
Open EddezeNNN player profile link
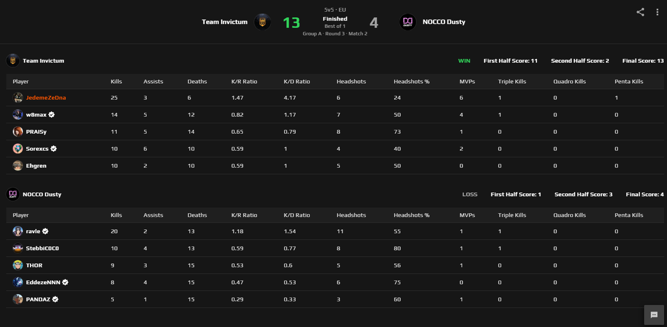43,282
